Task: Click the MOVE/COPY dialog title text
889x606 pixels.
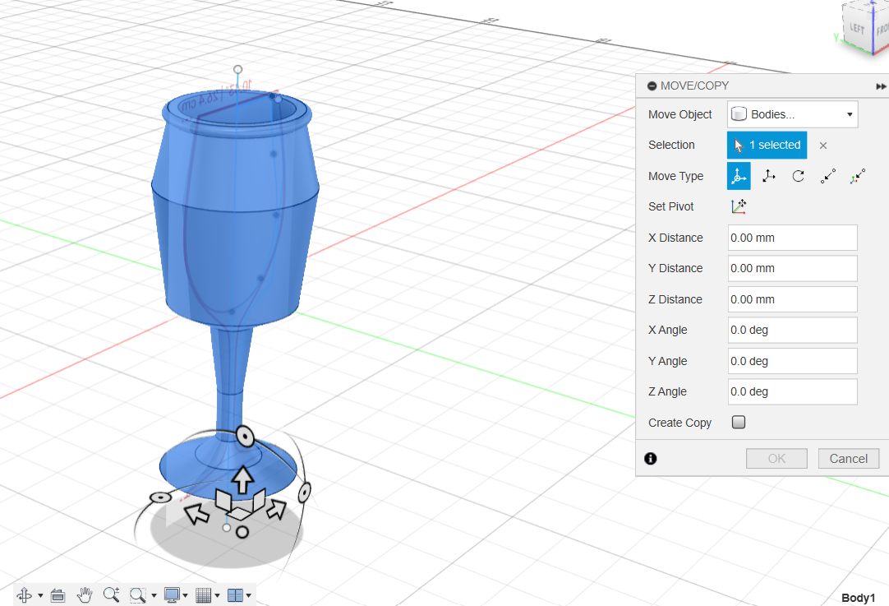Action: pyautogui.click(x=694, y=86)
